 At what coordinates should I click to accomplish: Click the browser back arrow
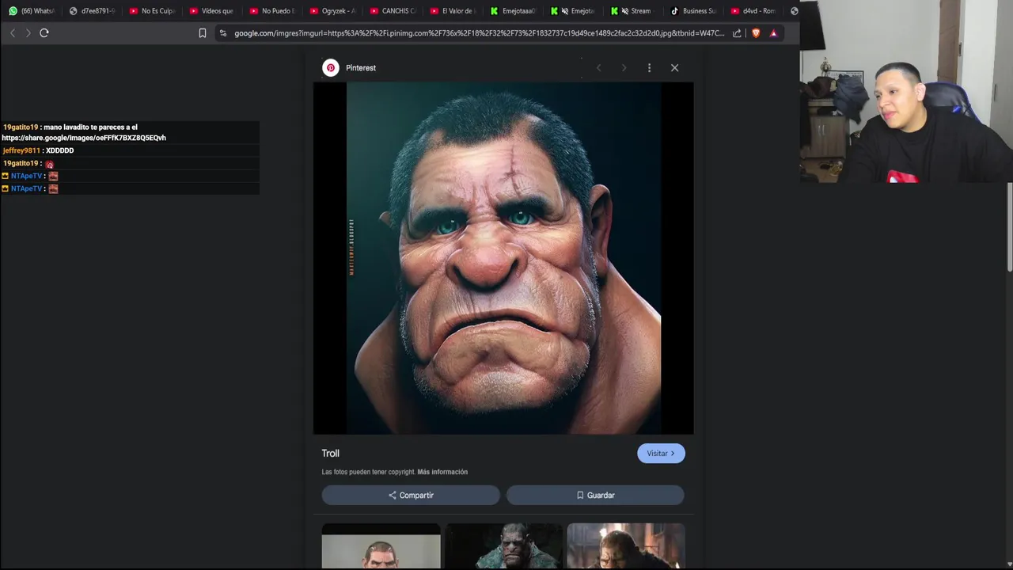coord(13,33)
